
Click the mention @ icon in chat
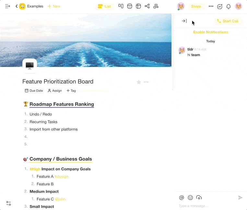(x=182, y=198)
